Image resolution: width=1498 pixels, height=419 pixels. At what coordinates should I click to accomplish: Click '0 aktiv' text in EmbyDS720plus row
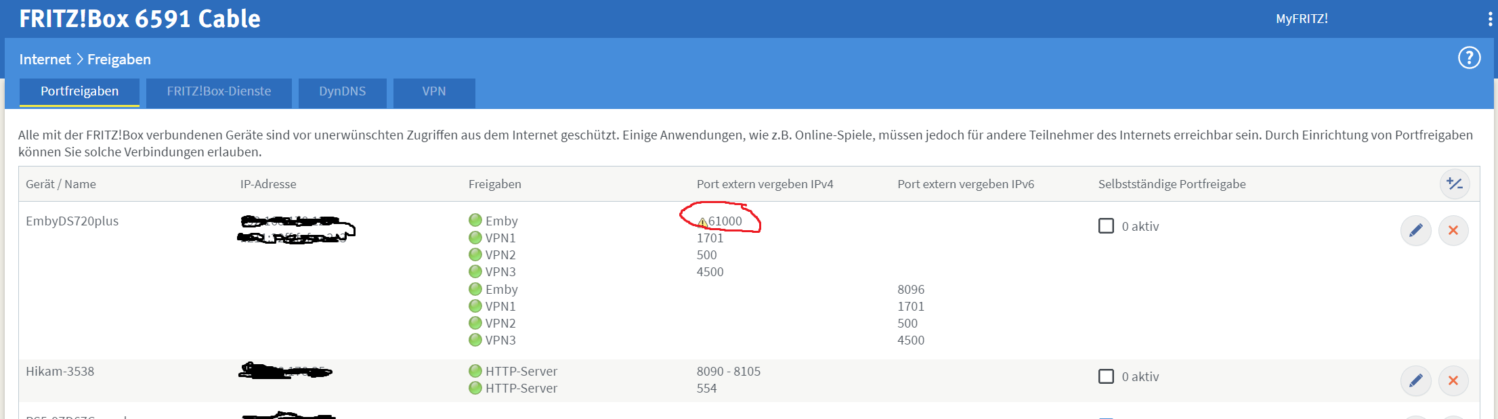click(1140, 226)
